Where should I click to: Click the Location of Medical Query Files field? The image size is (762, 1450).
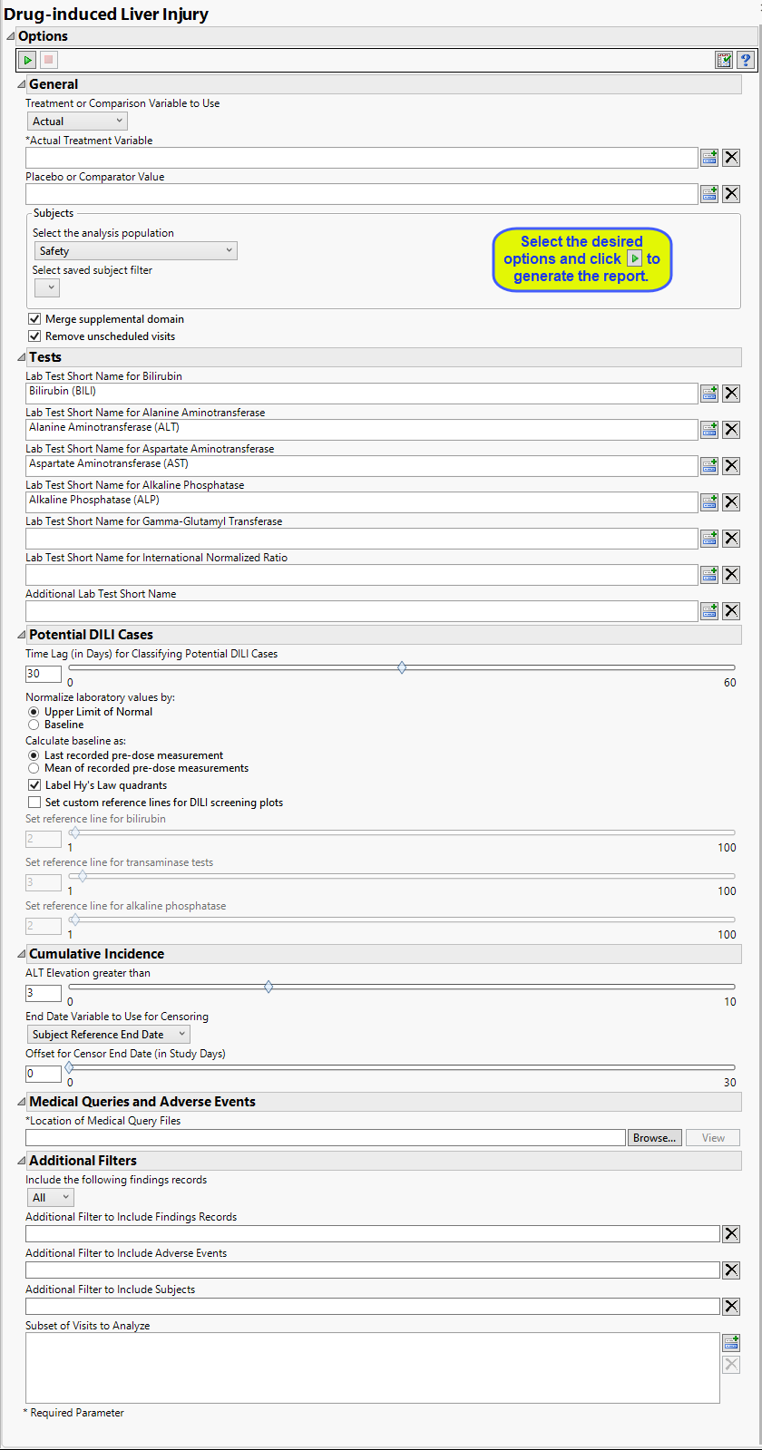pyautogui.click(x=325, y=1138)
